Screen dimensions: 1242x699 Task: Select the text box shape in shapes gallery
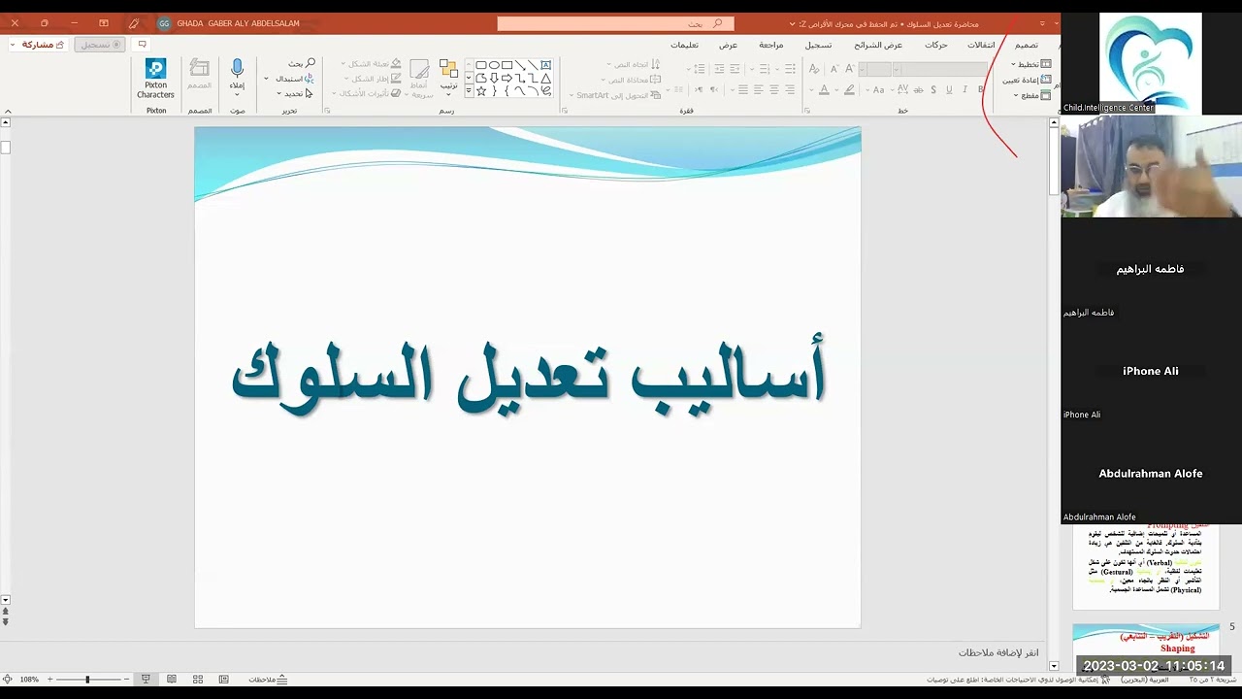tap(545, 65)
